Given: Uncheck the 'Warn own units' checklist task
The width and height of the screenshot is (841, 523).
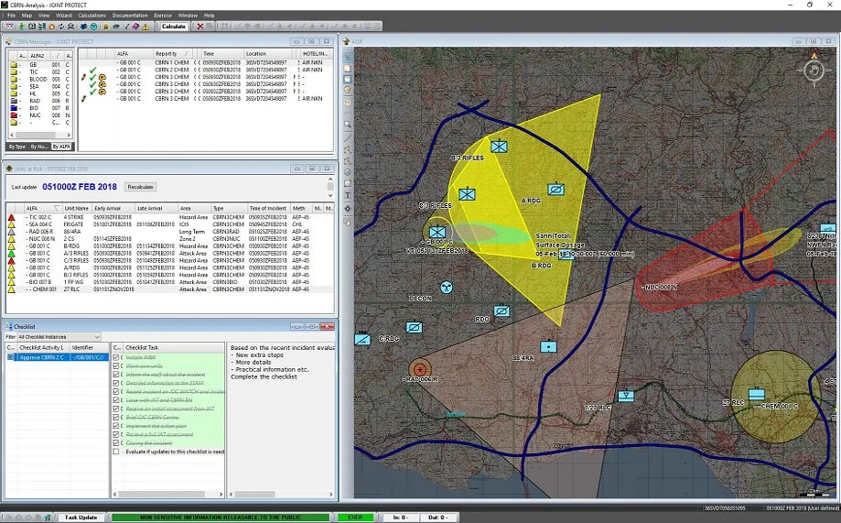Looking at the screenshot, I should click(x=116, y=365).
